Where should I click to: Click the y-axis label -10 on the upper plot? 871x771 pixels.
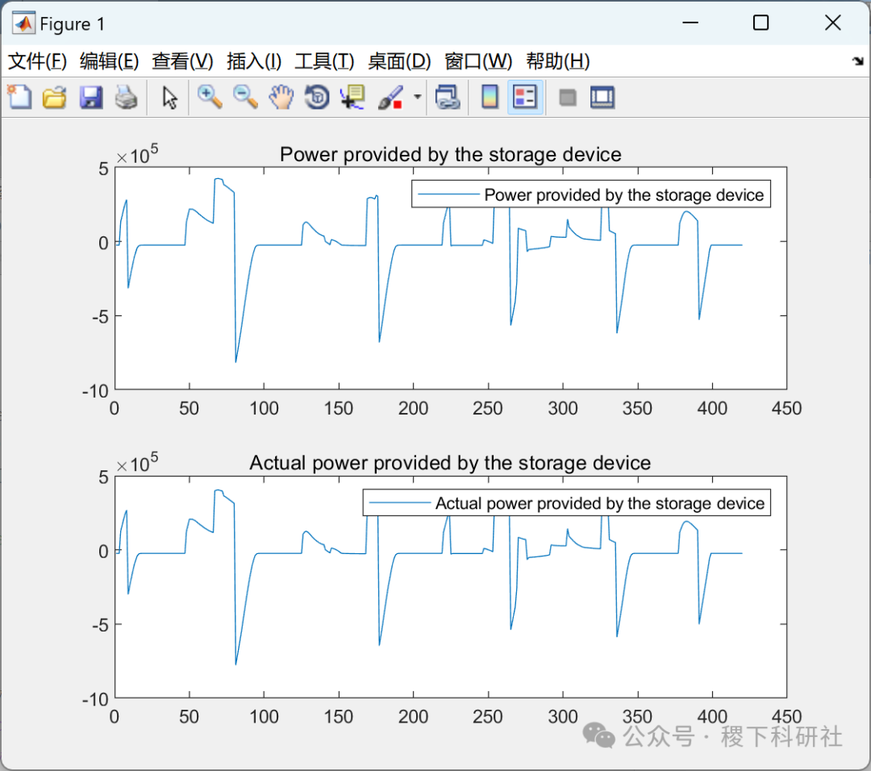[95, 391]
